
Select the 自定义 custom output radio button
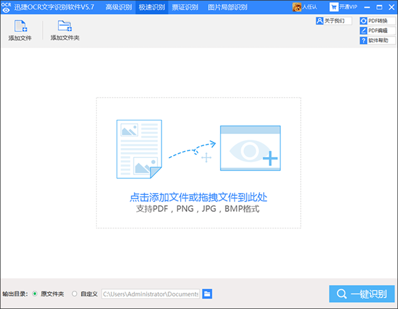coord(75,294)
